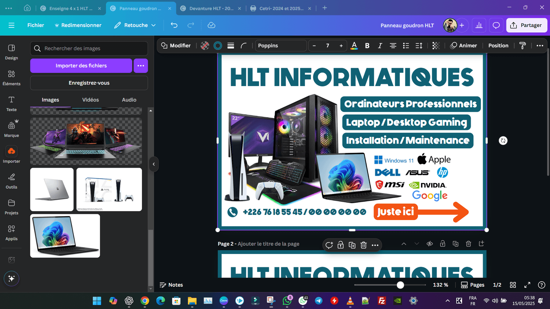This screenshot has width=550, height=309.
Task: Hide page 2 with eye icon
Action: (430, 244)
